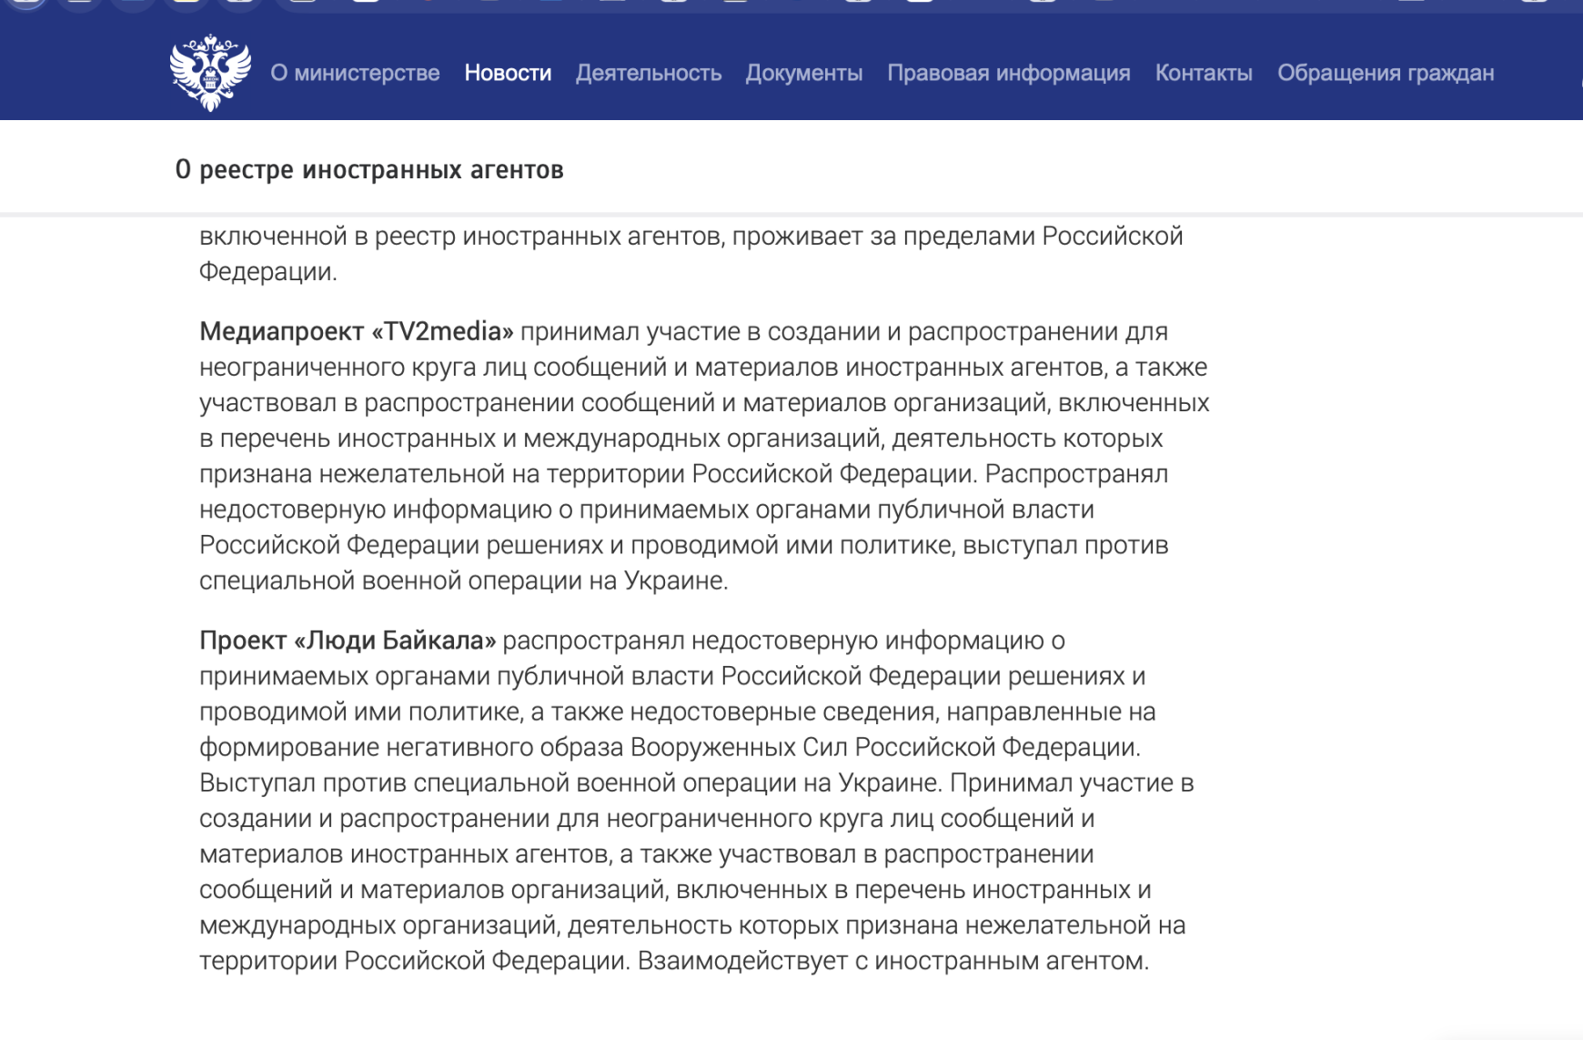Navigate to the «Контакты» page
The image size is (1583, 1040).
click(x=1203, y=73)
